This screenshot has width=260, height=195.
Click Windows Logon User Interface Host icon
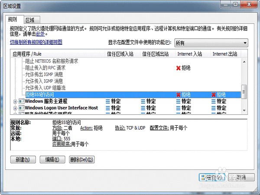click(x=21, y=108)
